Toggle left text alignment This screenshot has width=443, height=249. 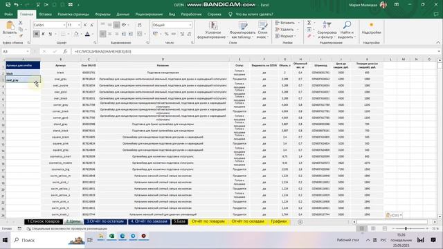click(x=103, y=34)
